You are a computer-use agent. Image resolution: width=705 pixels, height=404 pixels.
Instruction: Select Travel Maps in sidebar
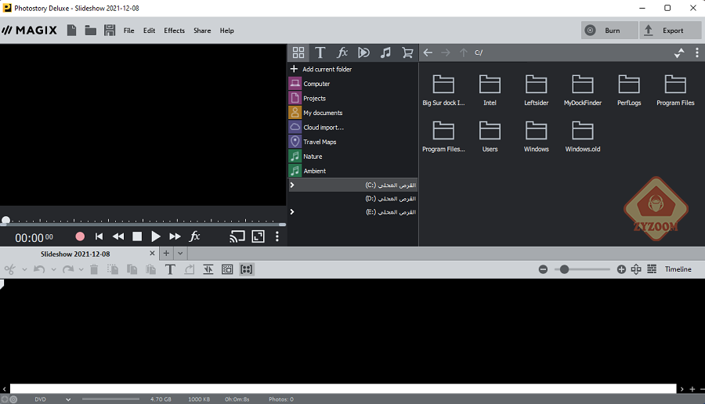click(320, 142)
